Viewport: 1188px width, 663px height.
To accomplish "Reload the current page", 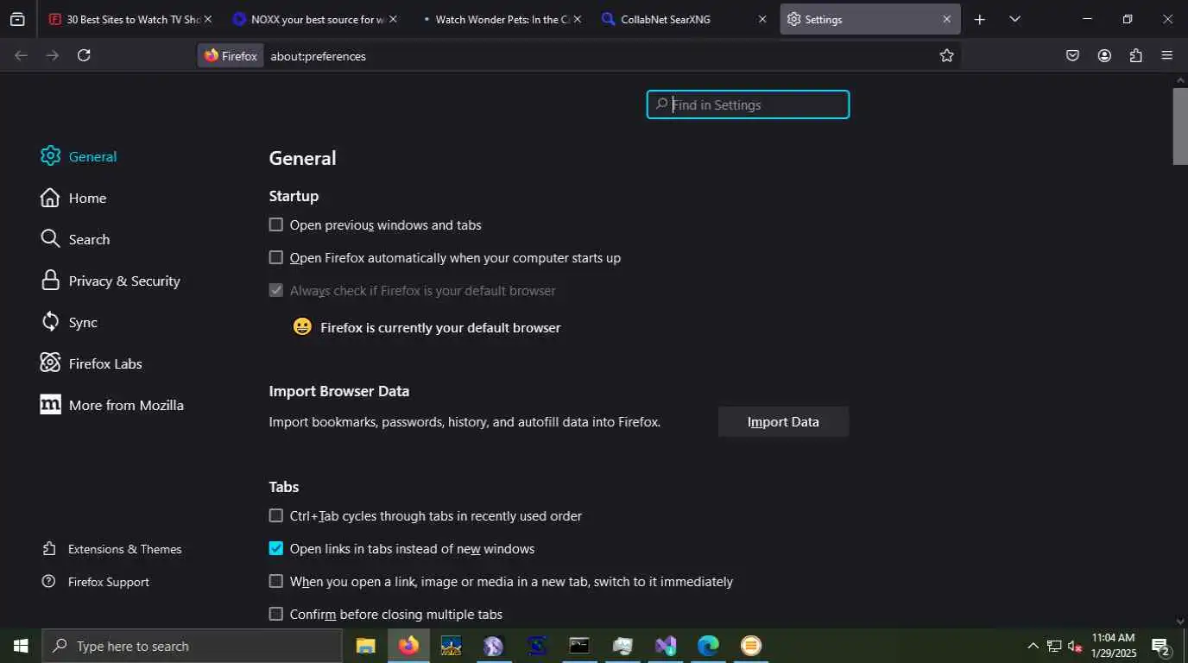I will [x=84, y=55].
